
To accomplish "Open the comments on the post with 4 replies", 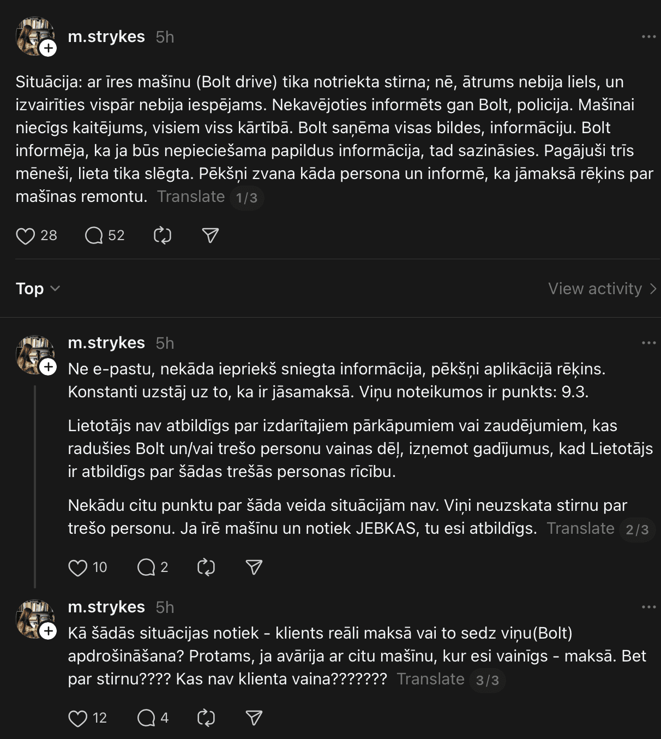I will (x=146, y=718).
